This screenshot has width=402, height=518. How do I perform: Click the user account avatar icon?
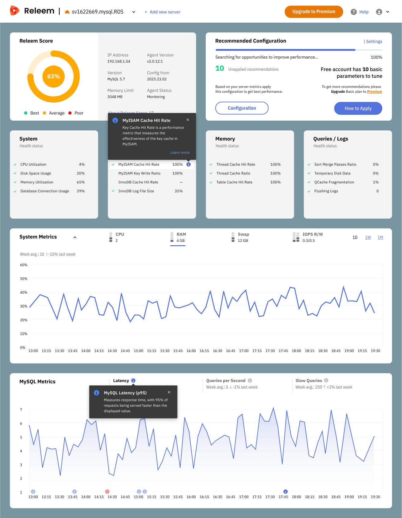tap(379, 12)
